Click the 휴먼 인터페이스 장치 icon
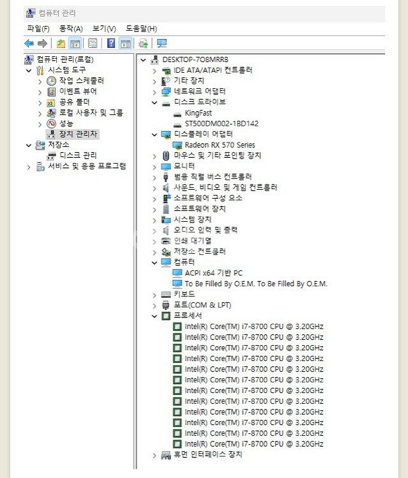This screenshot has width=408, height=478. pos(166,455)
